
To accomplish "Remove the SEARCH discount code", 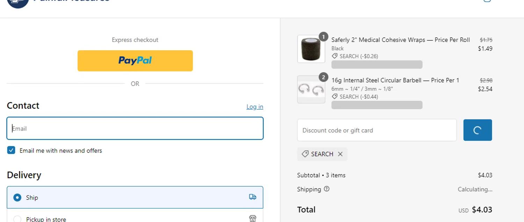I will coord(340,154).
